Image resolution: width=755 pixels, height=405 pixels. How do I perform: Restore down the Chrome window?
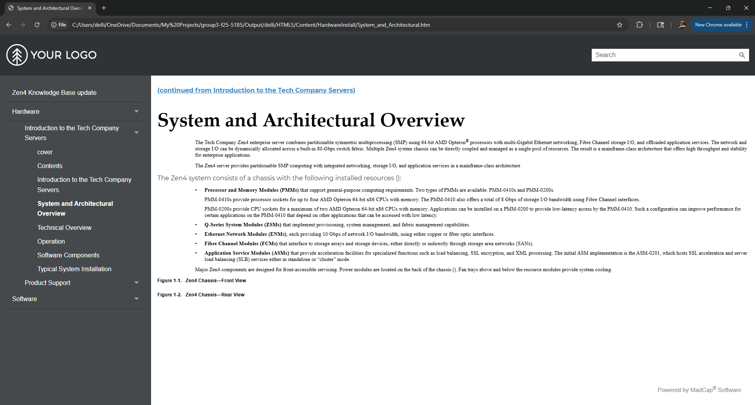tap(728, 8)
